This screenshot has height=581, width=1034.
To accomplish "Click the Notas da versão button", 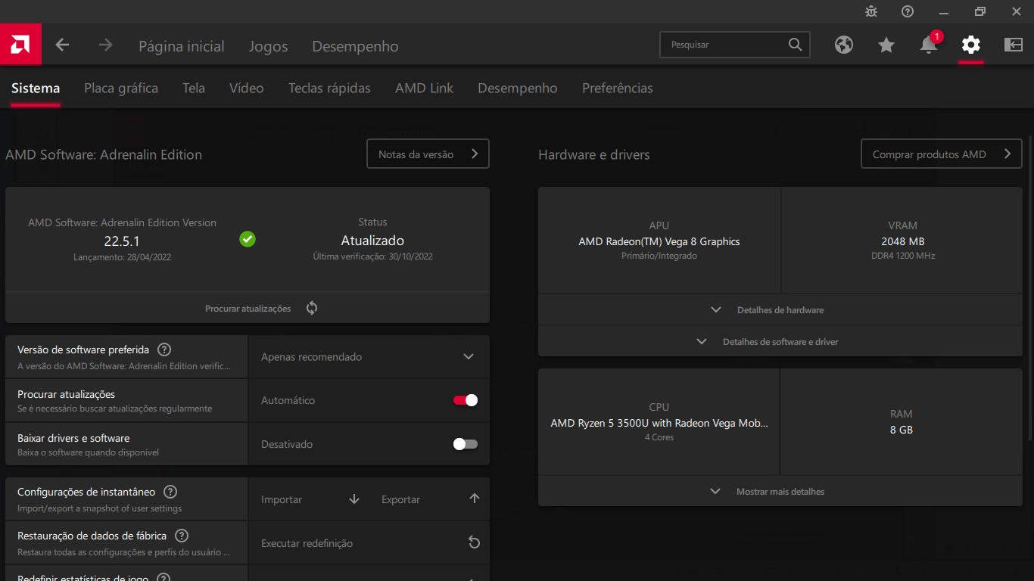I will point(428,154).
